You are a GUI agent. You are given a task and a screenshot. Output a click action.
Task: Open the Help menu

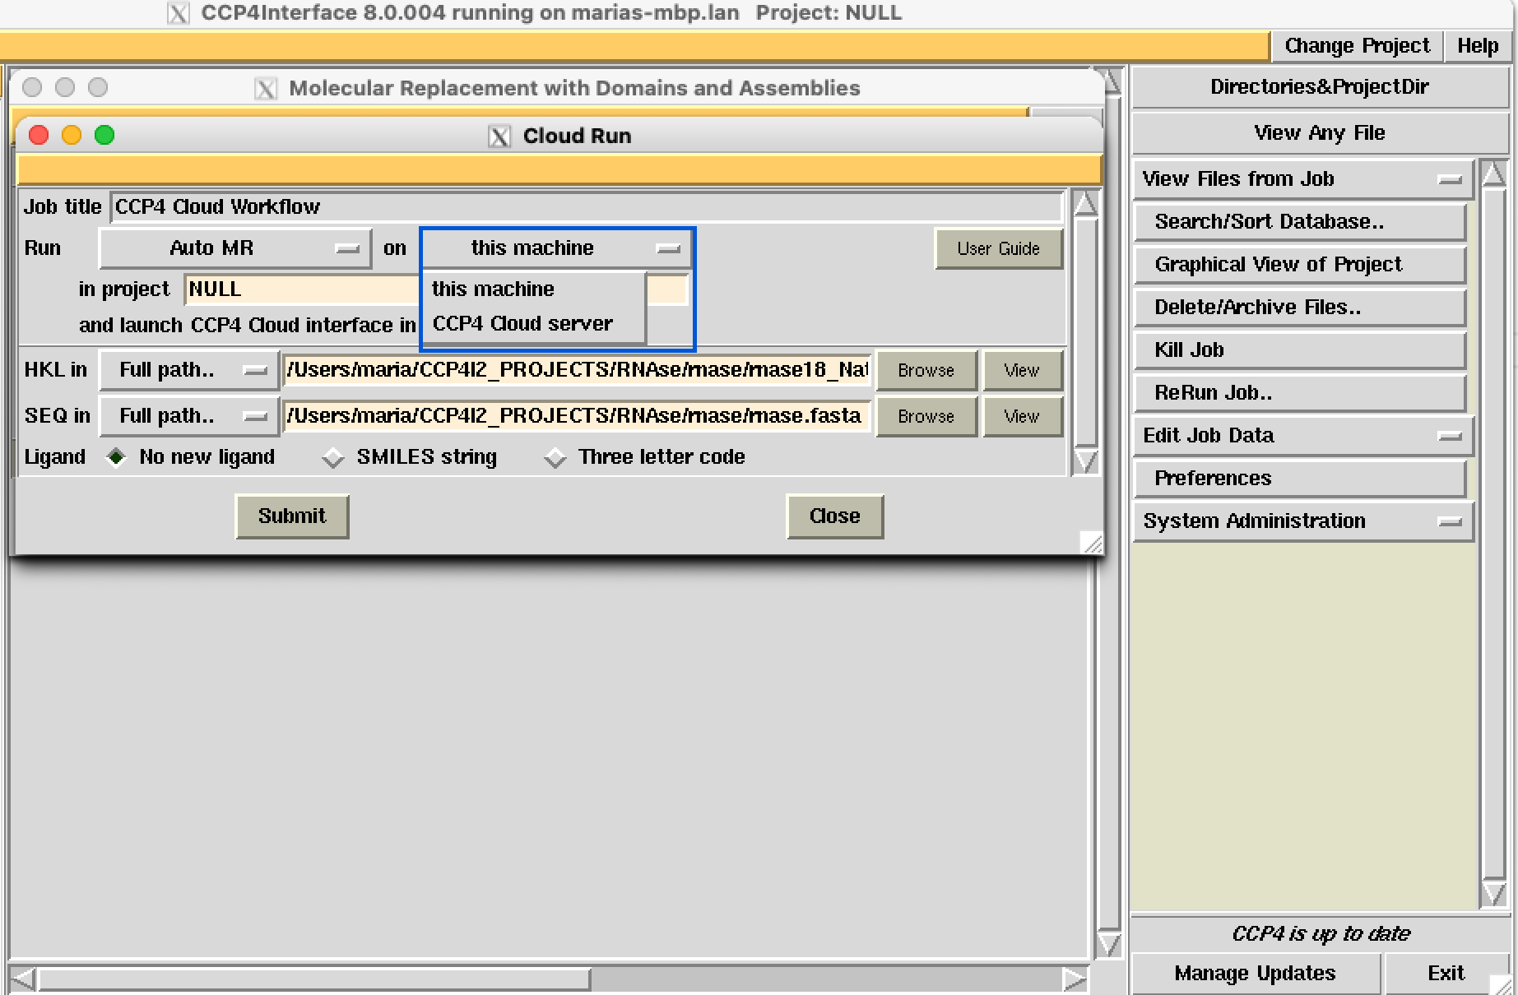click(1478, 45)
